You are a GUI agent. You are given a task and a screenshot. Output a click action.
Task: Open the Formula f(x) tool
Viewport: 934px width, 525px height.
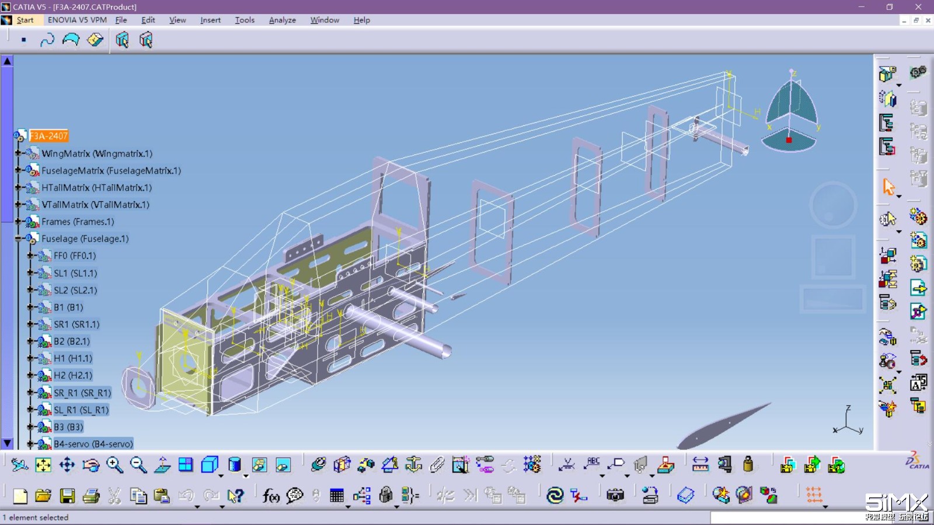click(271, 496)
